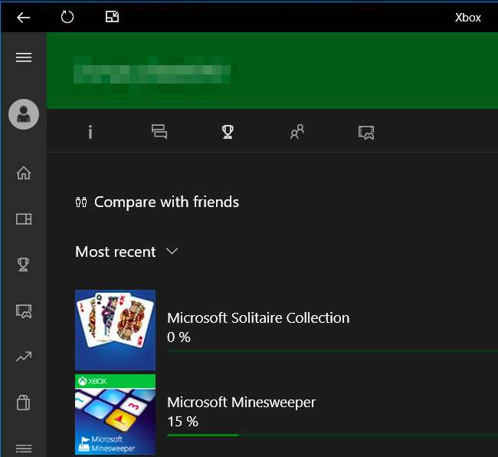Click the Microsoft Minesweeper title link

pos(241,403)
